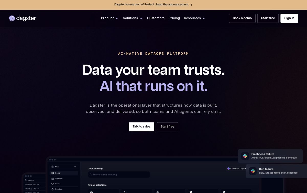The image size is (307, 193).
Task: Click the Talk to sales button
Action: pyautogui.click(x=141, y=127)
